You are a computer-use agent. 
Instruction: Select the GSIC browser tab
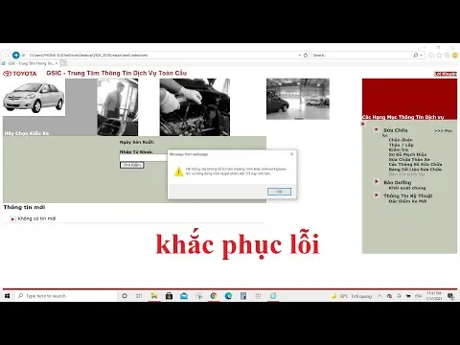tap(29, 63)
